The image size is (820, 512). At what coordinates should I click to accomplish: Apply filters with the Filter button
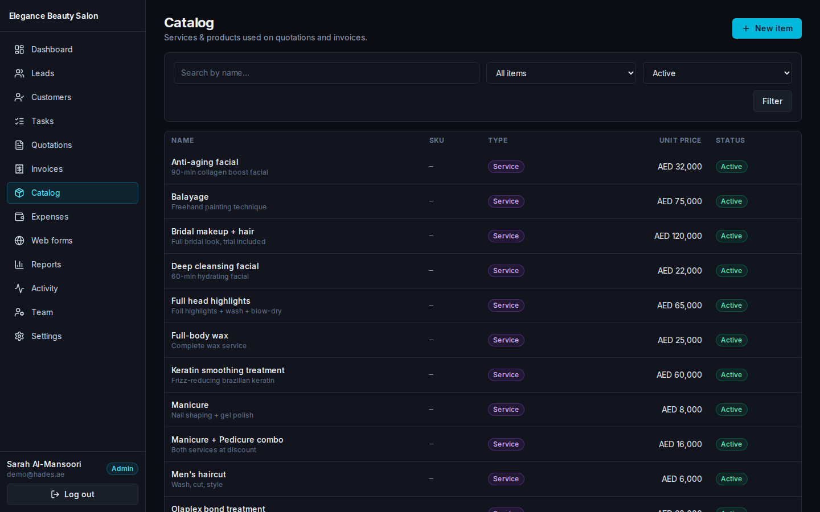coord(772,101)
